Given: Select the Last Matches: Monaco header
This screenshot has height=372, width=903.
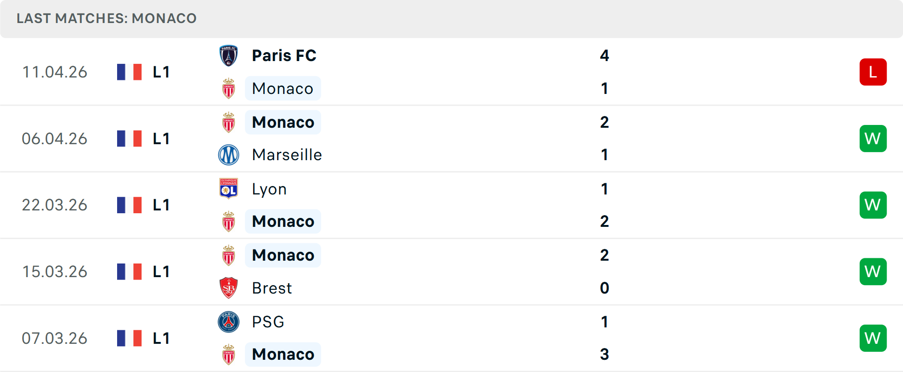Looking at the screenshot, I should click(x=106, y=18).
